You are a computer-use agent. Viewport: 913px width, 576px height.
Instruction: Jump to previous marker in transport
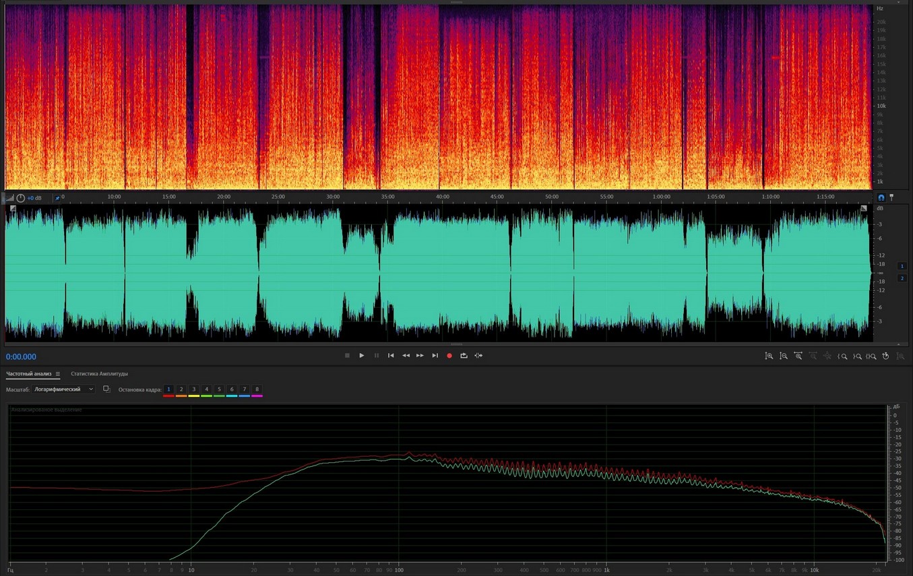[x=391, y=356]
